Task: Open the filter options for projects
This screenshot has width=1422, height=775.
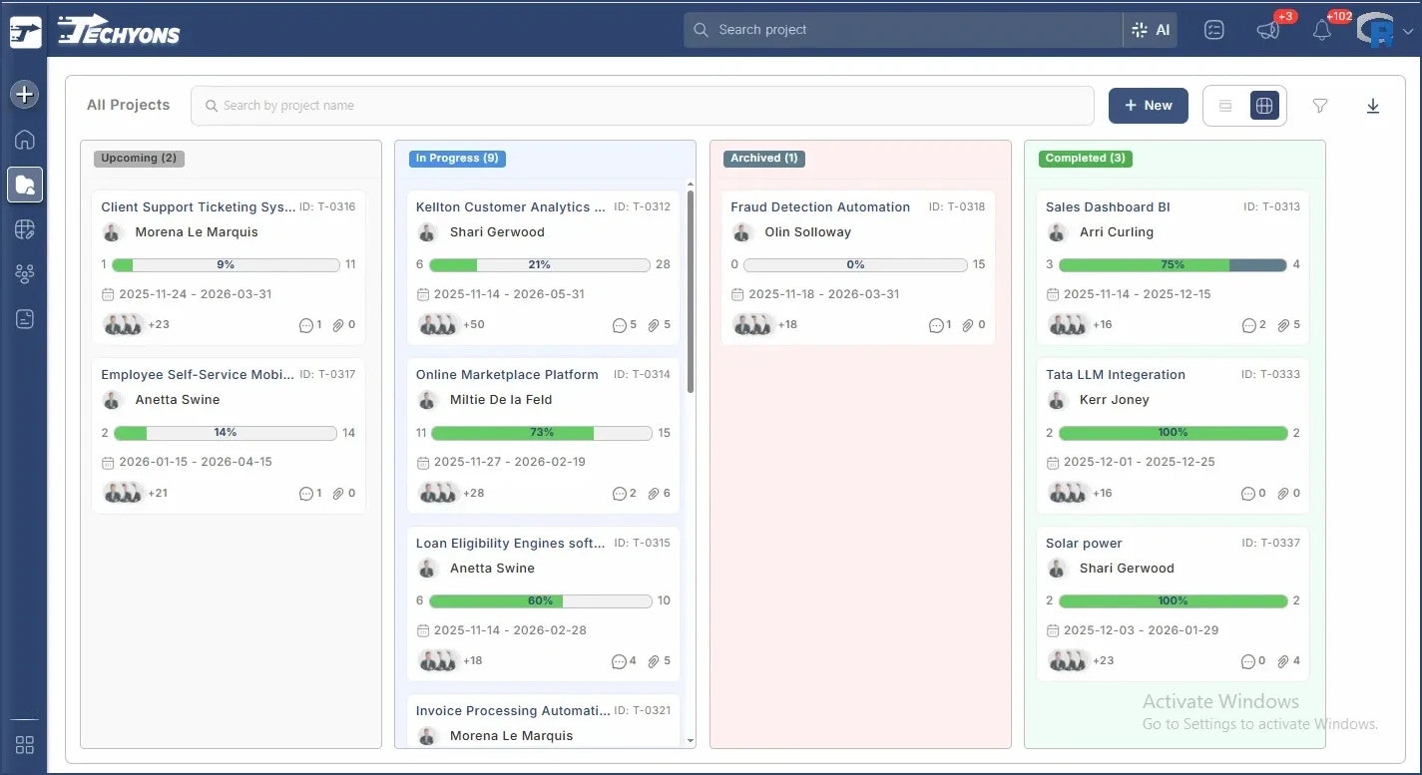Action: coord(1319,105)
